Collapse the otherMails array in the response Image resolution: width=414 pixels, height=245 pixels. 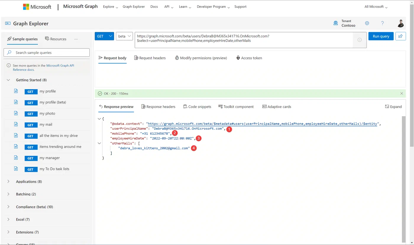pyautogui.click(x=99, y=143)
